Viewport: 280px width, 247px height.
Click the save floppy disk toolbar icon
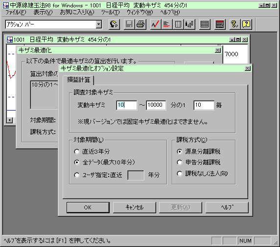[x=129, y=24]
